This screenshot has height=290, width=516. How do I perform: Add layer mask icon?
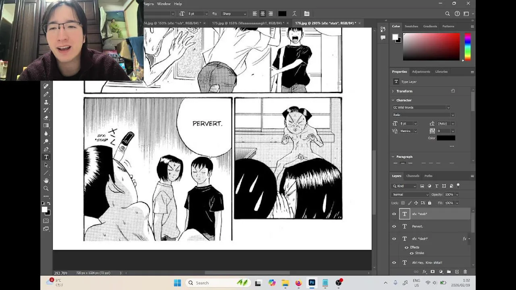coord(433,272)
